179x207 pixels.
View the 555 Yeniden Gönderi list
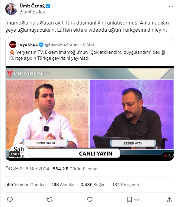(x=26, y=184)
